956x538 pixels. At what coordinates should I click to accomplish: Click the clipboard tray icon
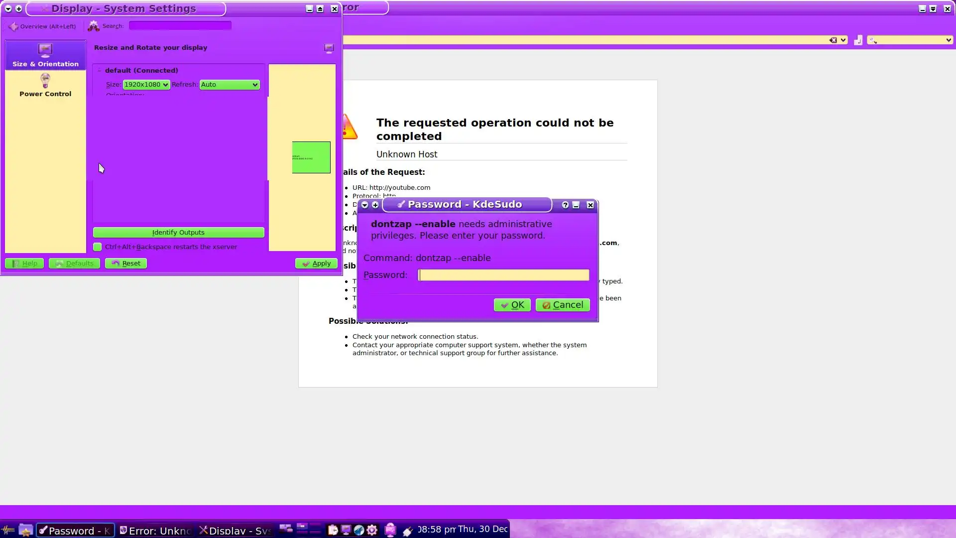point(333,530)
